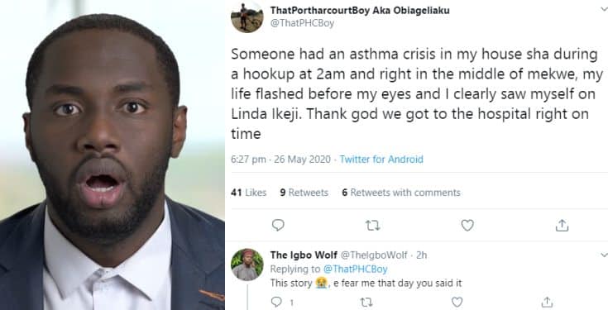The width and height of the screenshot is (608, 310).
Task: Reply to the main asthma crisis tweet
Action: coord(278,225)
